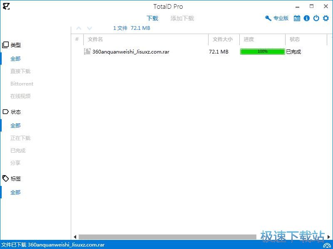Click the rar file icon in download row
This screenshot has height=249, width=333.
87,51
